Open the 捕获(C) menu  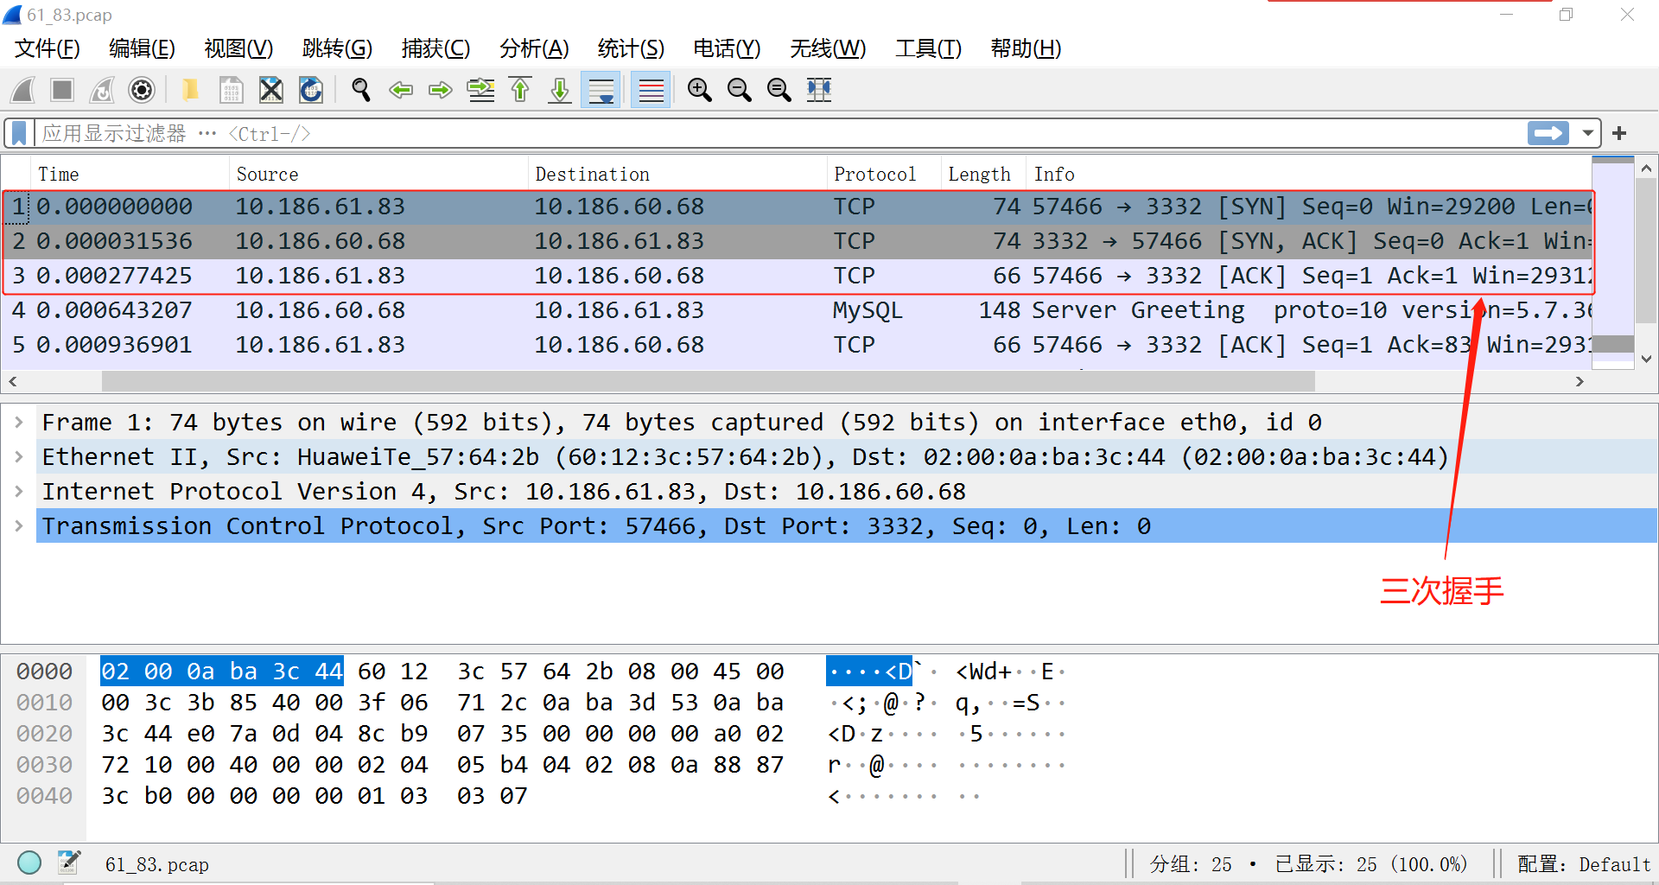(x=435, y=48)
